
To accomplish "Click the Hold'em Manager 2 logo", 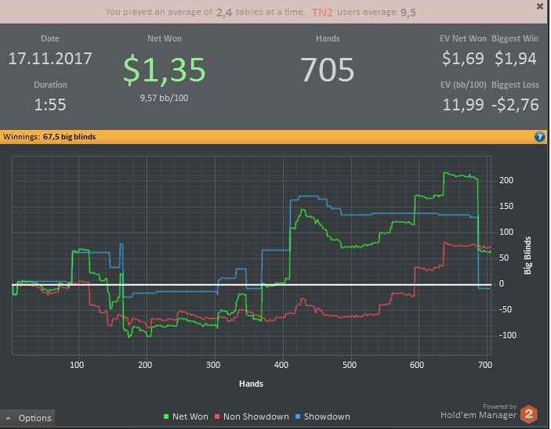I will pyautogui.click(x=529, y=414).
